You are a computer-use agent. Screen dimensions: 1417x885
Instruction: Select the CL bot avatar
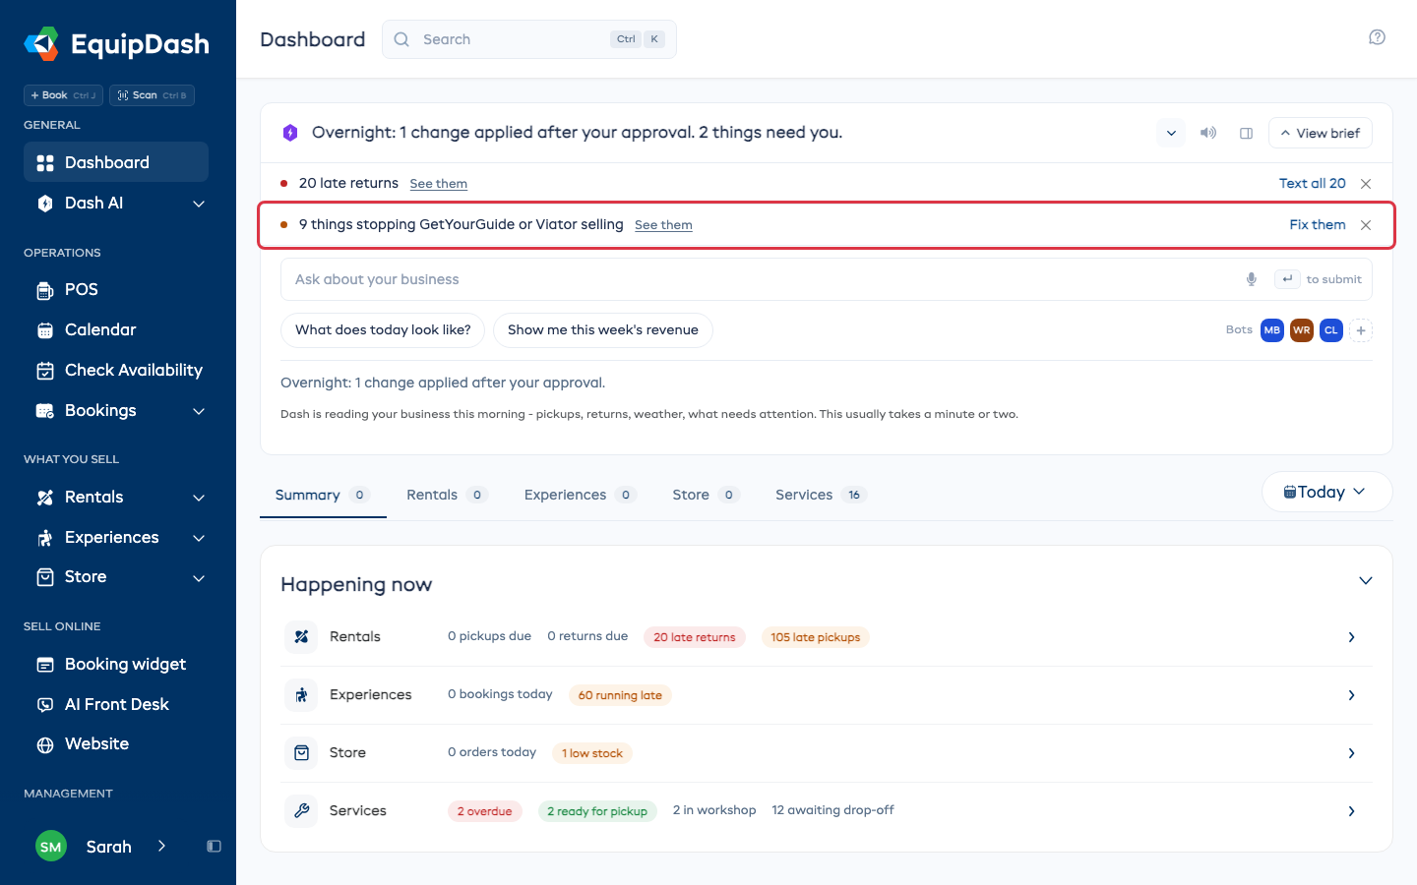(1331, 330)
